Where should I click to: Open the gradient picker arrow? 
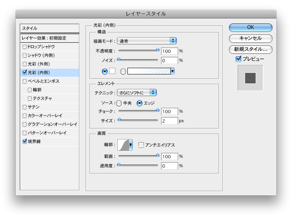tap(172, 71)
